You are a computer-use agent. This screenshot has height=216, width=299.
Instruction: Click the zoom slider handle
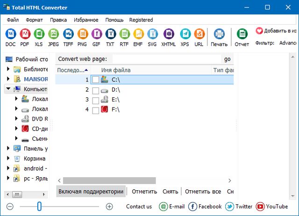point(39,206)
